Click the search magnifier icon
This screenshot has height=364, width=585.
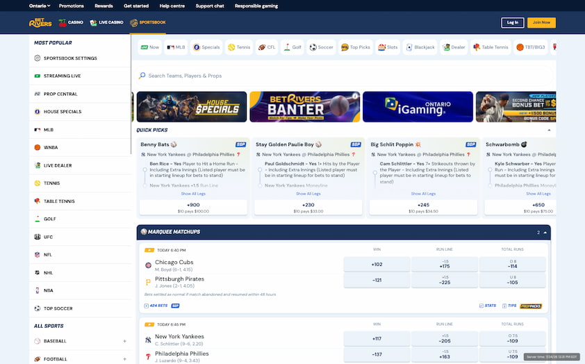[x=142, y=76]
